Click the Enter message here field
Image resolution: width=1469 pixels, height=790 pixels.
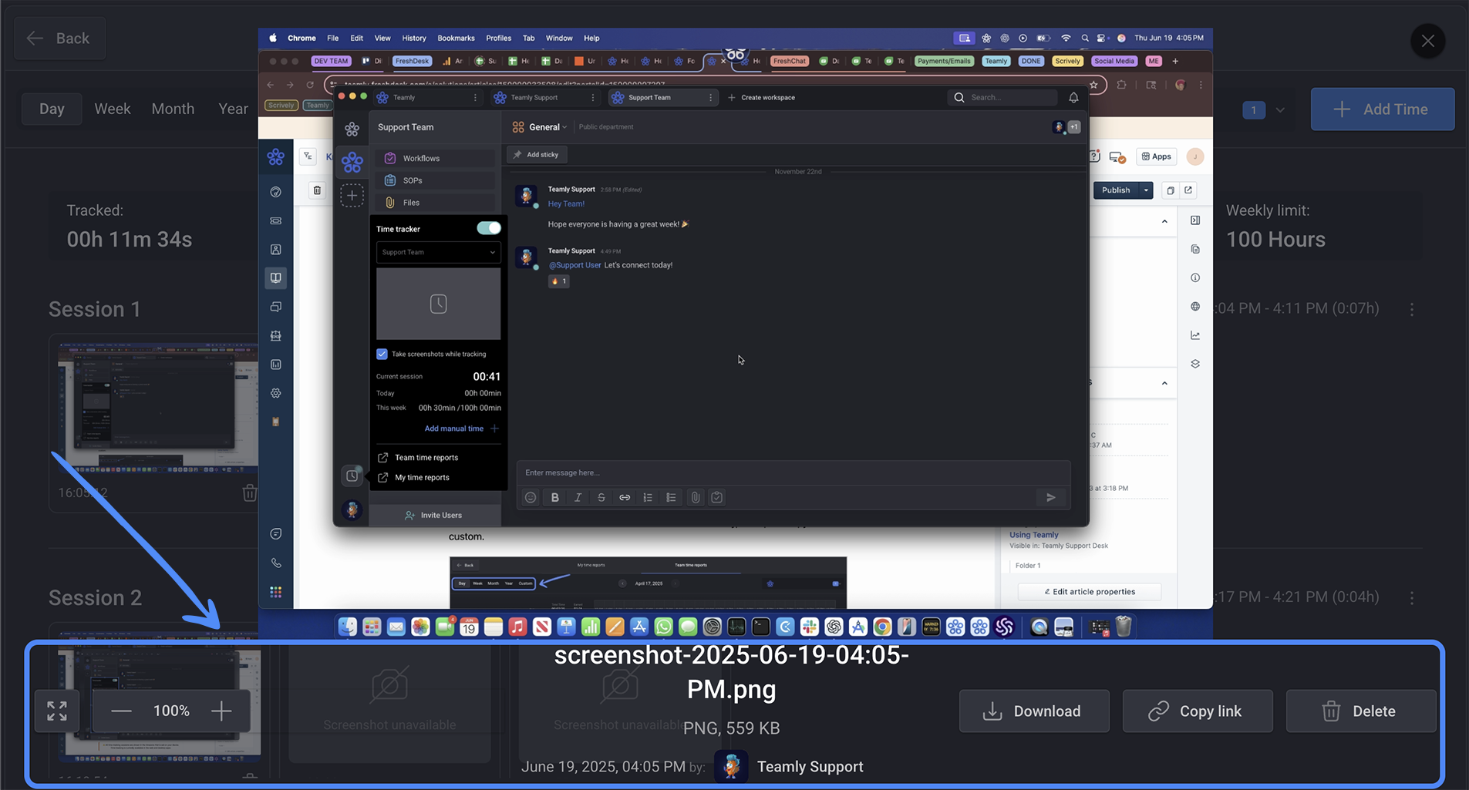(793, 472)
